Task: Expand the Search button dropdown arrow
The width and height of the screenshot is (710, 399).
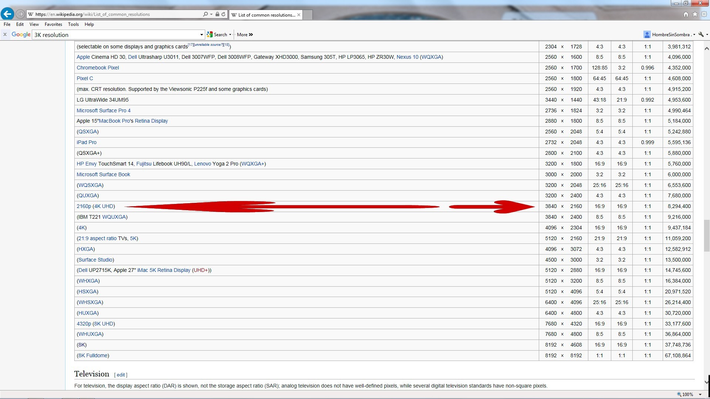Action: [230, 35]
